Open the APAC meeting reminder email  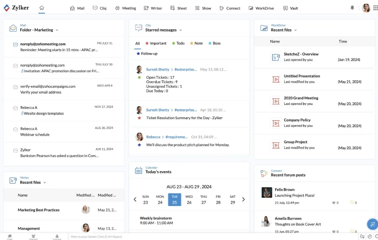(64, 47)
